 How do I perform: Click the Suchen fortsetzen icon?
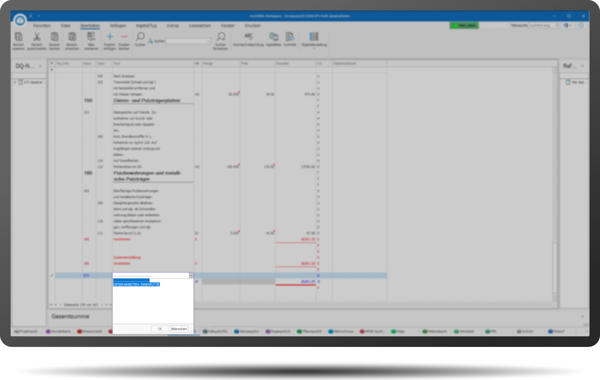pos(221,37)
